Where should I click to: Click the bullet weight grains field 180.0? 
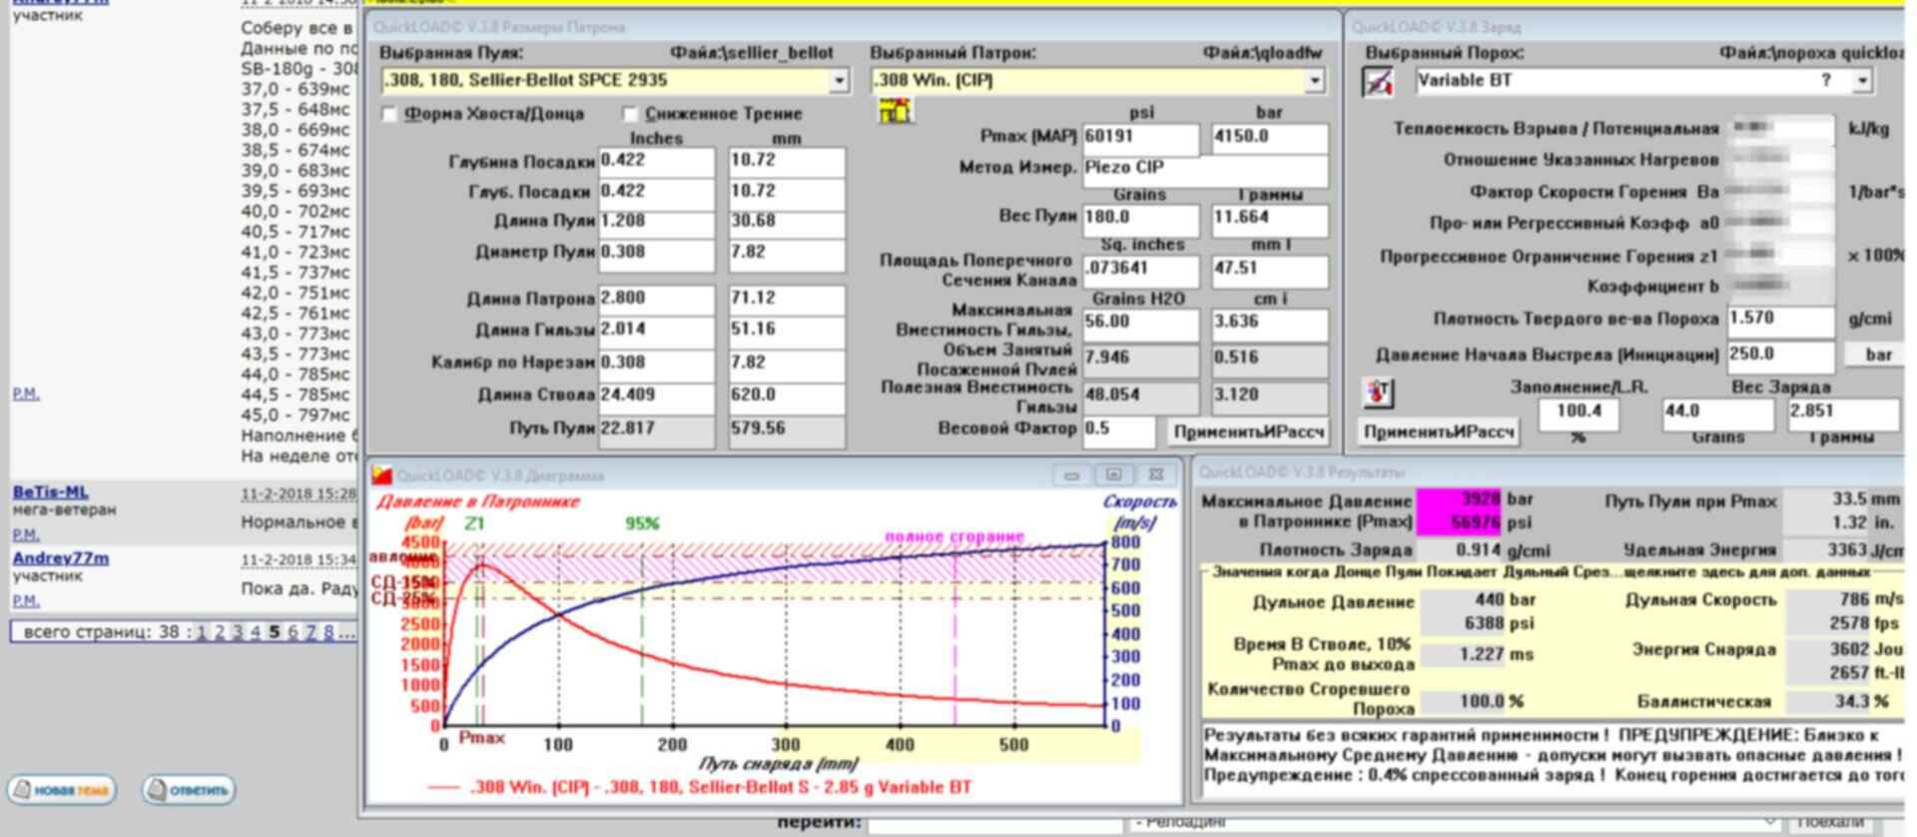tap(1140, 219)
